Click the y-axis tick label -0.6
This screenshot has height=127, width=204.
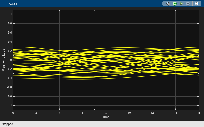[9, 87]
